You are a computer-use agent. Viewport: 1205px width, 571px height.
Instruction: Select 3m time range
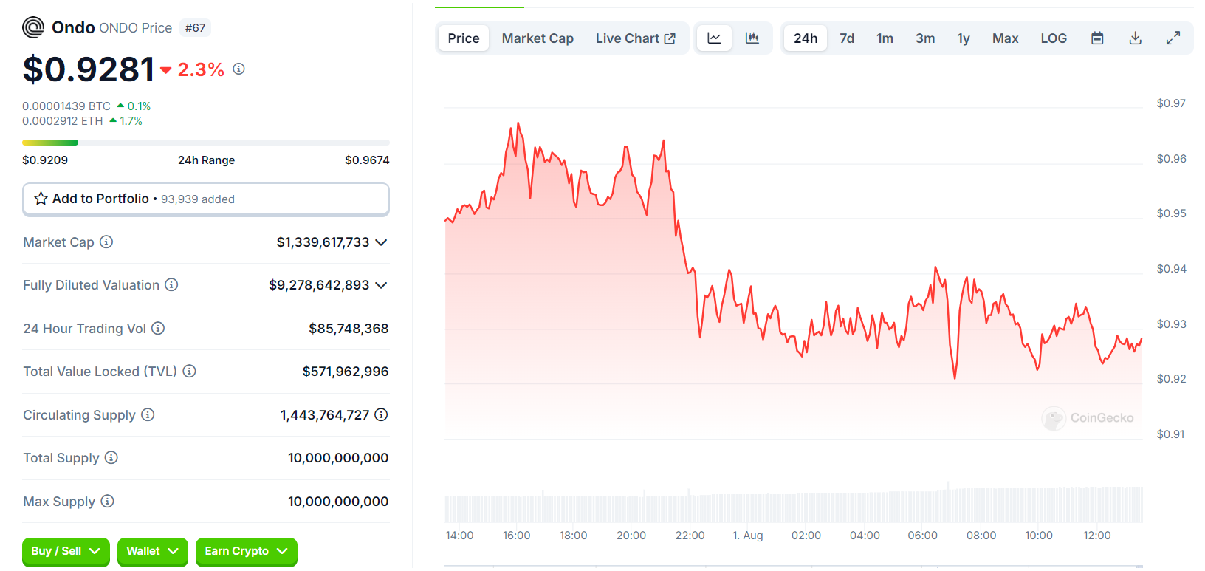pos(925,38)
